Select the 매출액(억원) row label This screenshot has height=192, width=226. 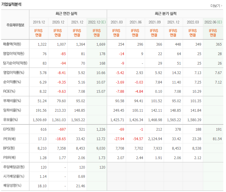click(x=12, y=44)
